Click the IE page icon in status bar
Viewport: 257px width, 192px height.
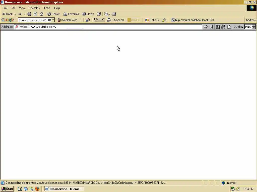point(3,183)
